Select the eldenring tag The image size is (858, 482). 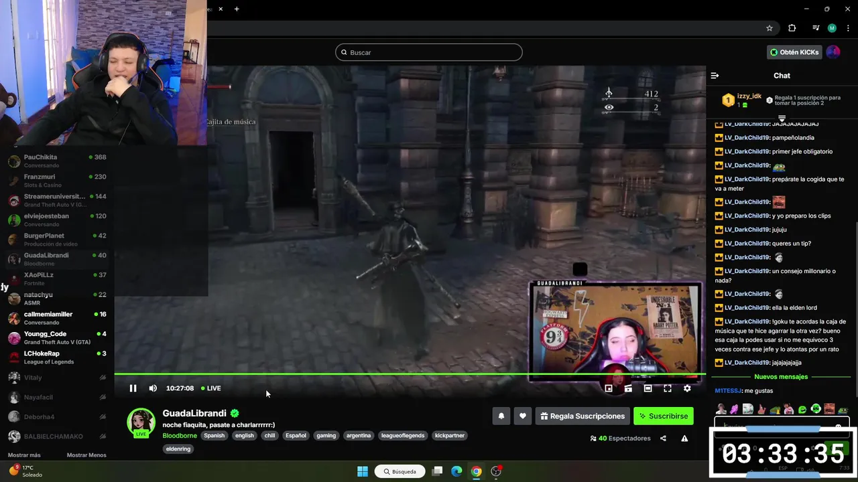(x=178, y=449)
